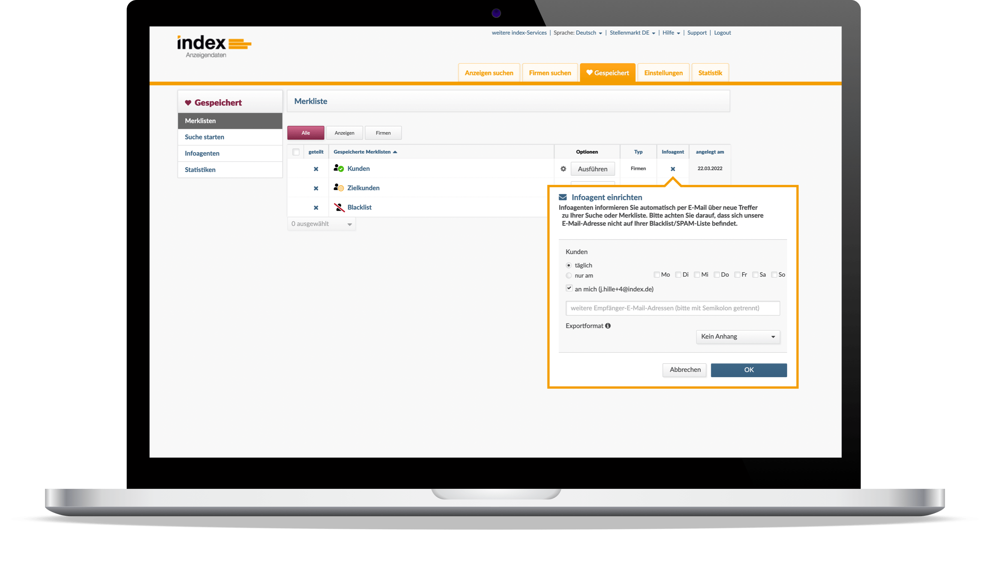Open Infoagenten in the sidebar
The height and width of the screenshot is (575, 990).
(202, 153)
